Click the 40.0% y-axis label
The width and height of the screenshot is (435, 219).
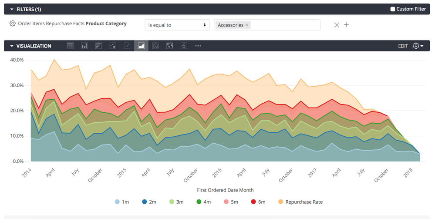[17, 60]
